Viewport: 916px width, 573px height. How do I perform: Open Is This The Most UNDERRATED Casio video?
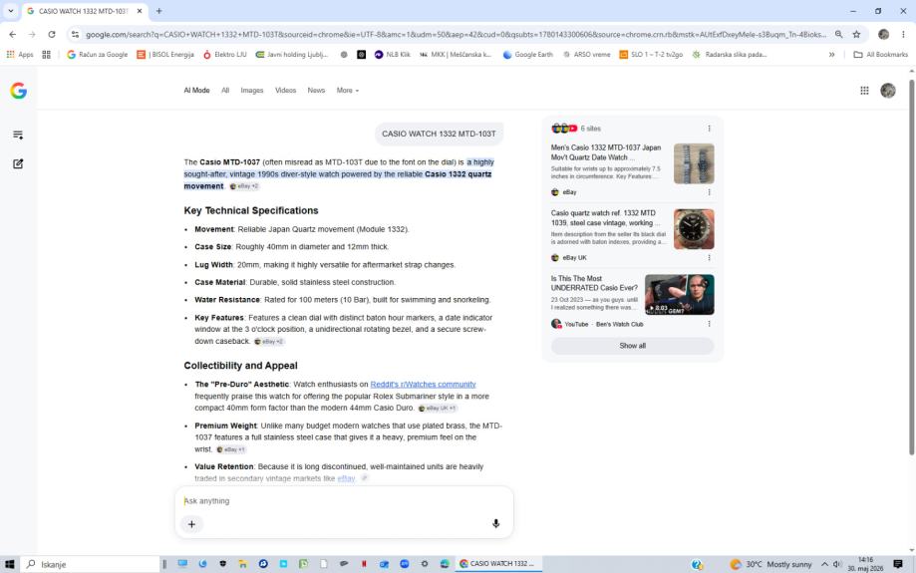point(594,283)
